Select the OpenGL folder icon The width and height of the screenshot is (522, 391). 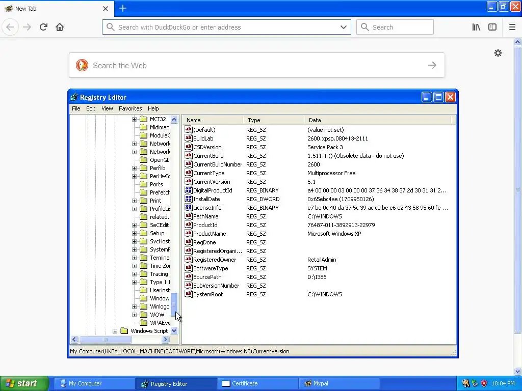tap(143, 159)
